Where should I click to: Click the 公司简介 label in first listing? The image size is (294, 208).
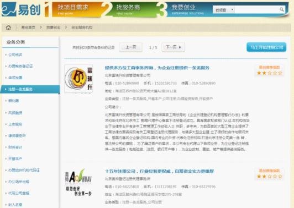113,107
